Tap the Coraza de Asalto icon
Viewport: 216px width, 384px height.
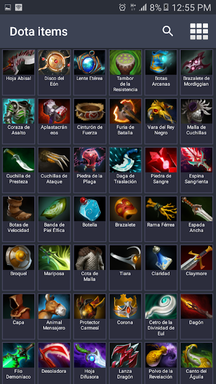19,111
